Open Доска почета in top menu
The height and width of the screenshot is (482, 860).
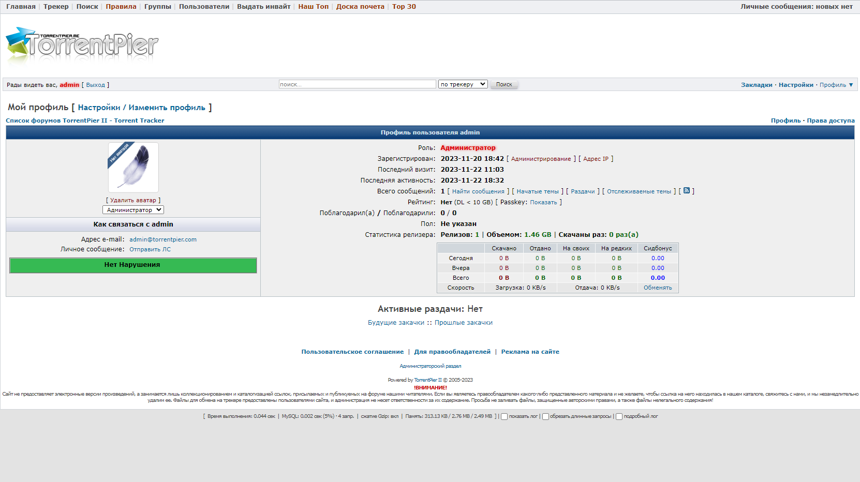click(360, 7)
